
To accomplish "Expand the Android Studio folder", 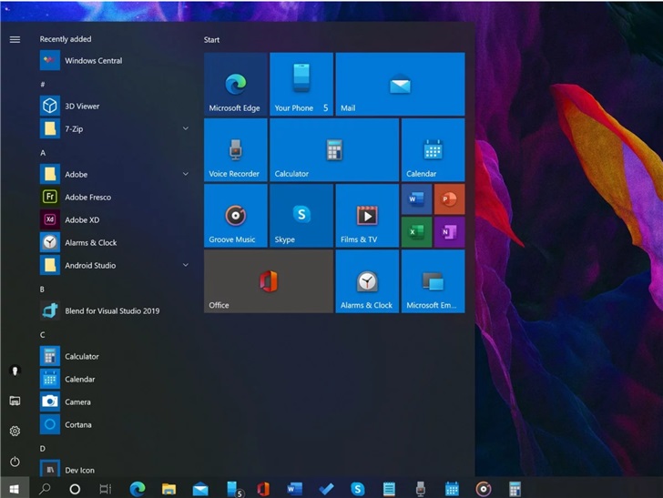I will [x=186, y=265].
